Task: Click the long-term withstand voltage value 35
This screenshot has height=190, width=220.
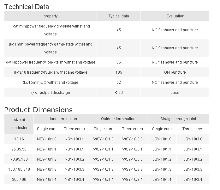Action: coord(119,62)
